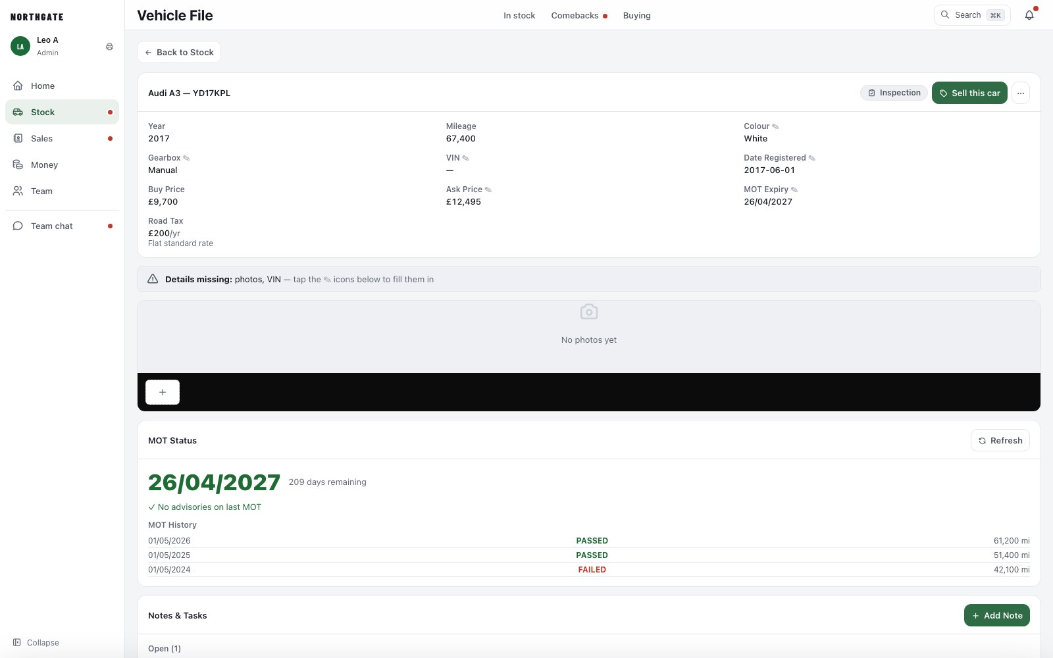Click the Sell this car button

(969, 93)
